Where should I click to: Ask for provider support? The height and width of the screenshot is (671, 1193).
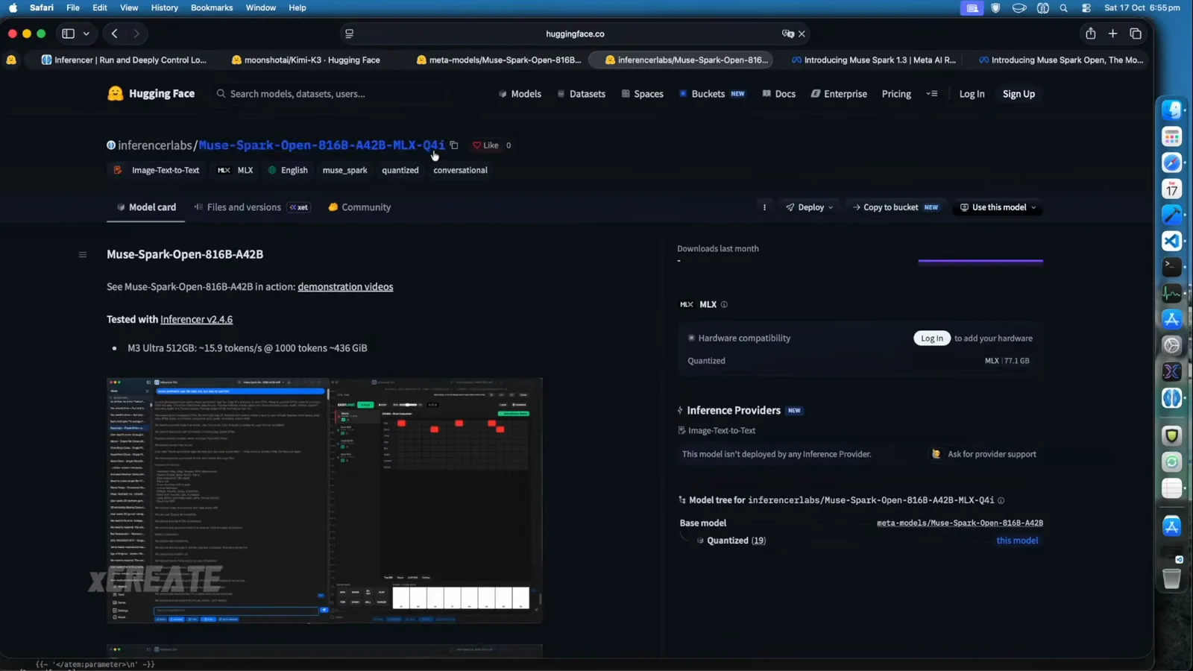[x=983, y=454]
